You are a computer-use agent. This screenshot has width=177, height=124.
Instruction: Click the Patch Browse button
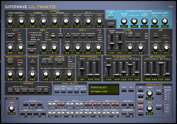tap(26, 104)
